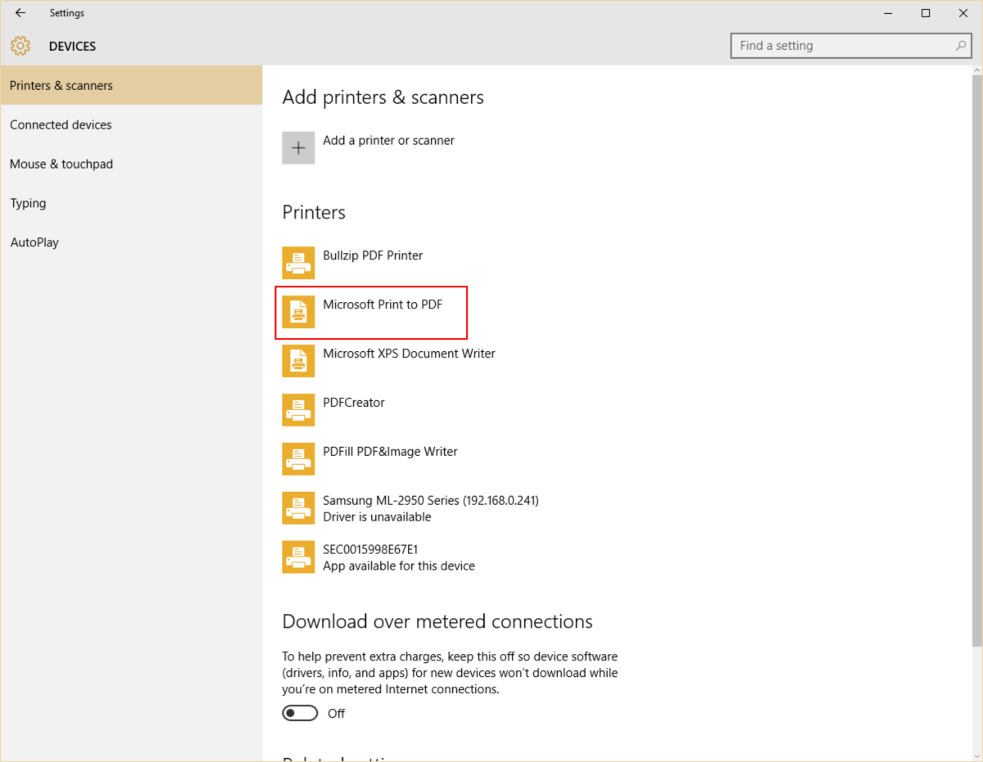Viewport: 983px width, 762px height.
Task: Click the search magnifier icon
Action: point(961,46)
